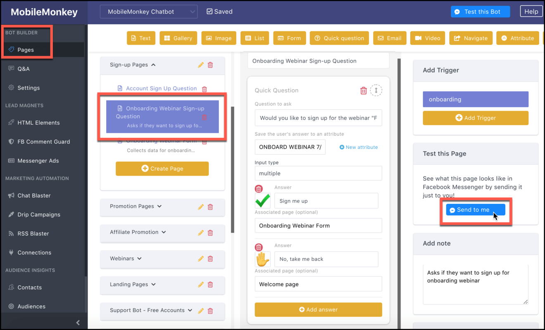Delete the Webinars group

tap(210, 259)
